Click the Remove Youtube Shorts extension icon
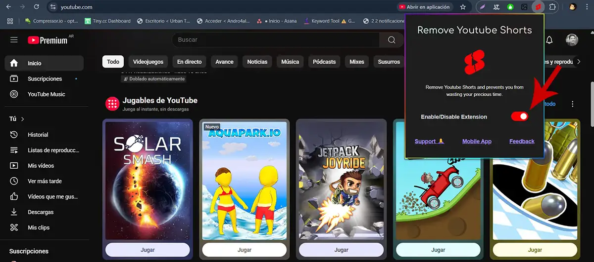The image size is (594, 262). click(x=538, y=7)
